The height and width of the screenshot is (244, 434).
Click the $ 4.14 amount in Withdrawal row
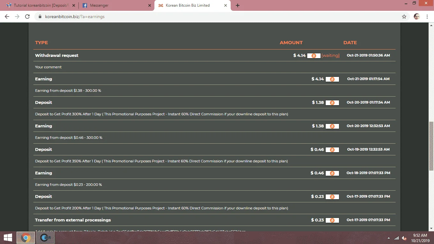(x=299, y=55)
